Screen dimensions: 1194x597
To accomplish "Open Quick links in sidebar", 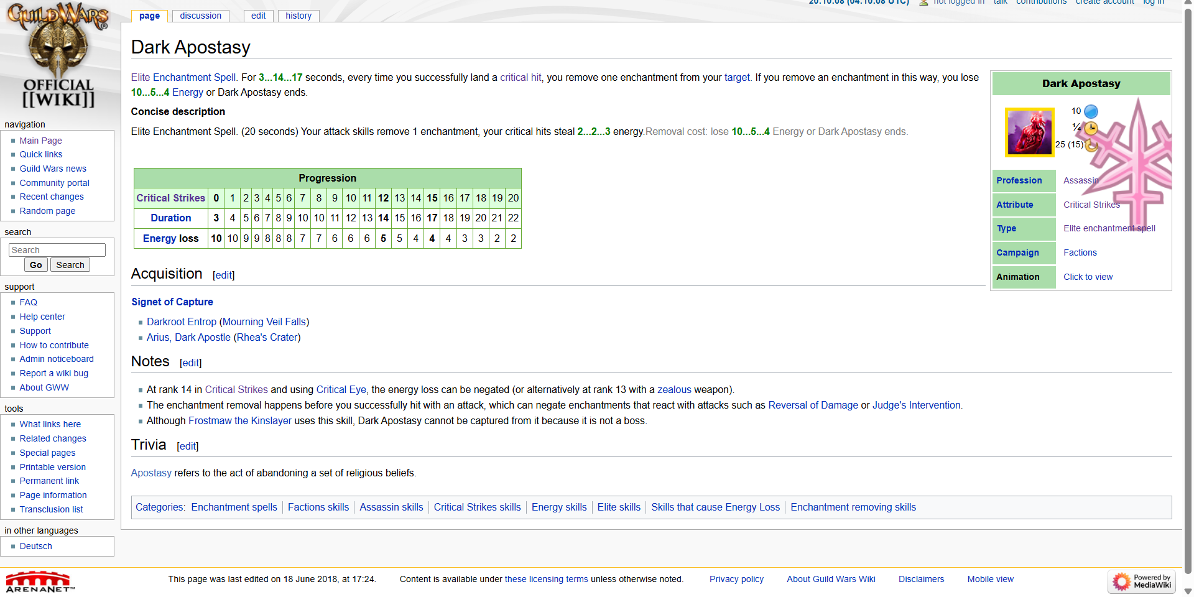I will point(41,154).
